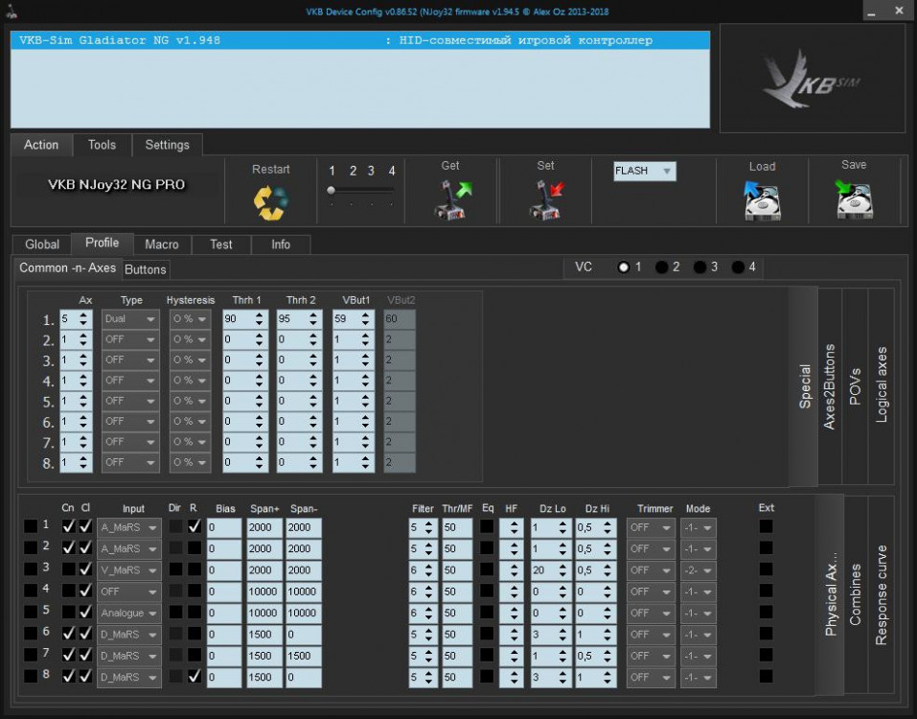Open the Response curve side panel

(882, 594)
